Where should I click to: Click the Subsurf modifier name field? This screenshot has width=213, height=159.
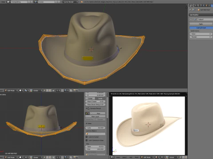[x=205, y=19]
